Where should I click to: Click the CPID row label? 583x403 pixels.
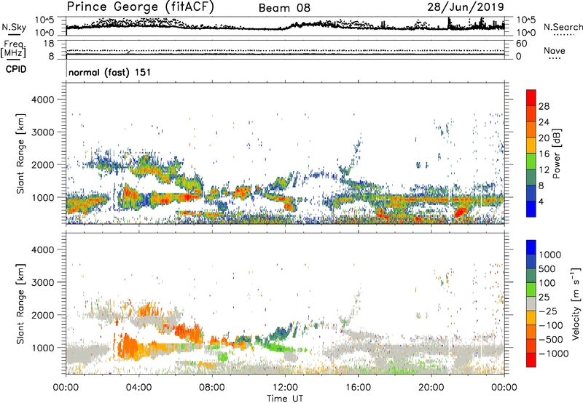[x=16, y=69]
